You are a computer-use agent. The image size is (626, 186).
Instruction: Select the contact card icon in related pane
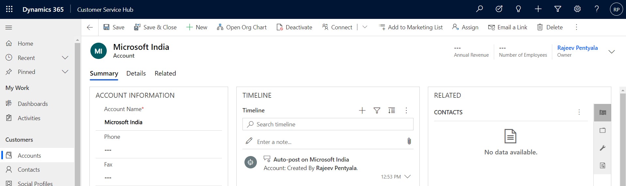[x=603, y=113]
